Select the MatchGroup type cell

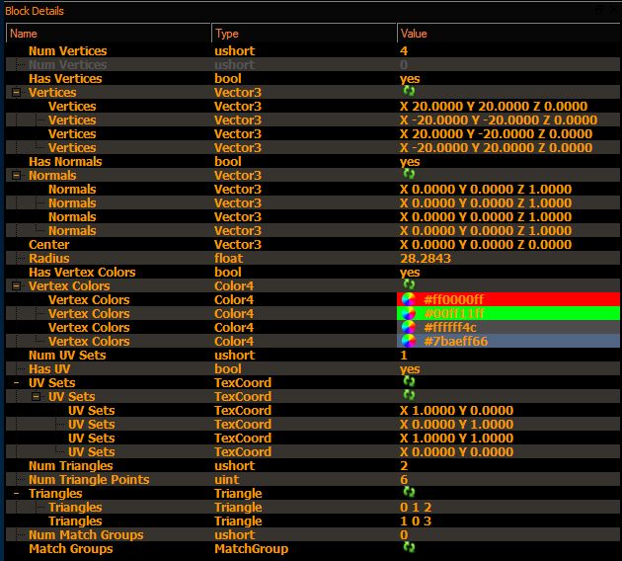click(251, 549)
